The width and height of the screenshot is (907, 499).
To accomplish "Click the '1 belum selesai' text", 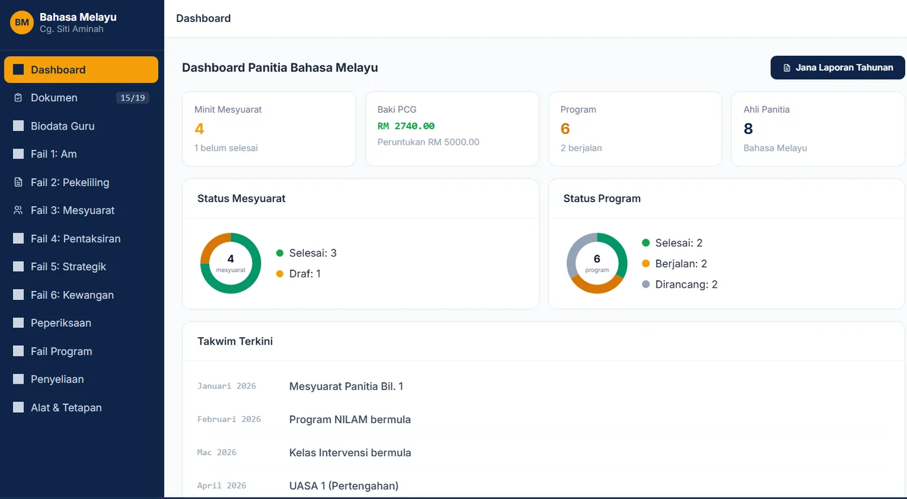I will (226, 148).
